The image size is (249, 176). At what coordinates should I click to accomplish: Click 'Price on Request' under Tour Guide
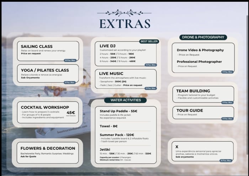(x=187, y=115)
